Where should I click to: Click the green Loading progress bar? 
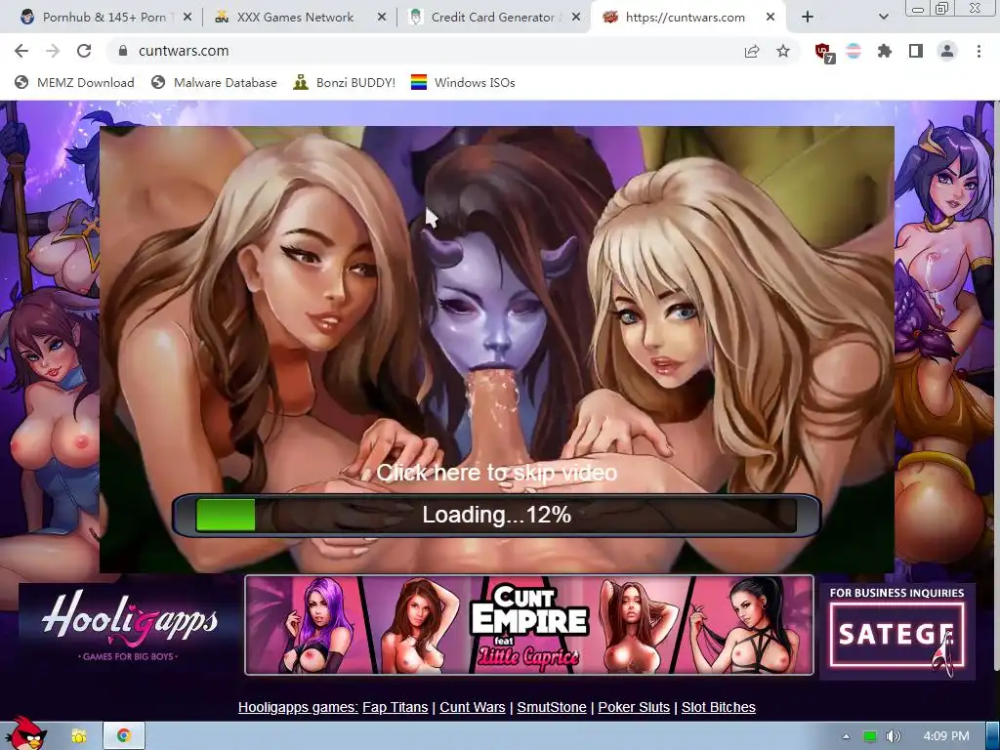click(497, 515)
